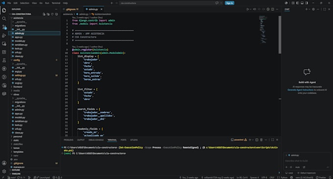Open the File menu

(x=9, y=3)
